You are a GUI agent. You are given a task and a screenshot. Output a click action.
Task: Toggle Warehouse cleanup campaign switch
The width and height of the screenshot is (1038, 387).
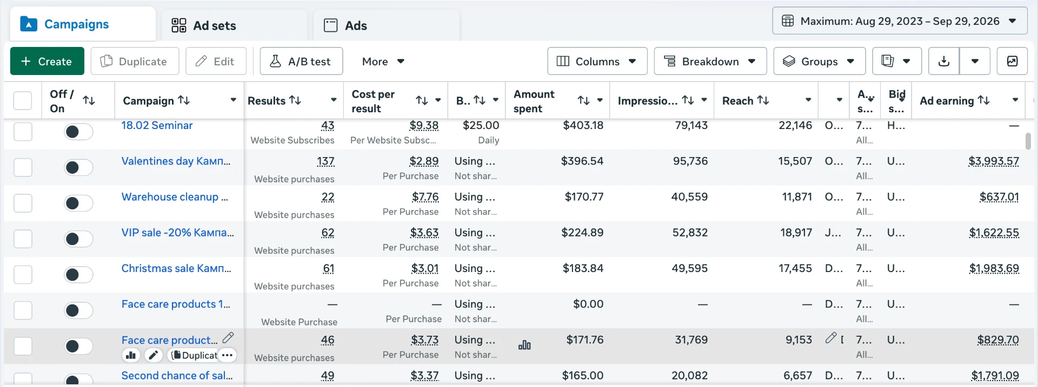pyautogui.click(x=78, y=203)
